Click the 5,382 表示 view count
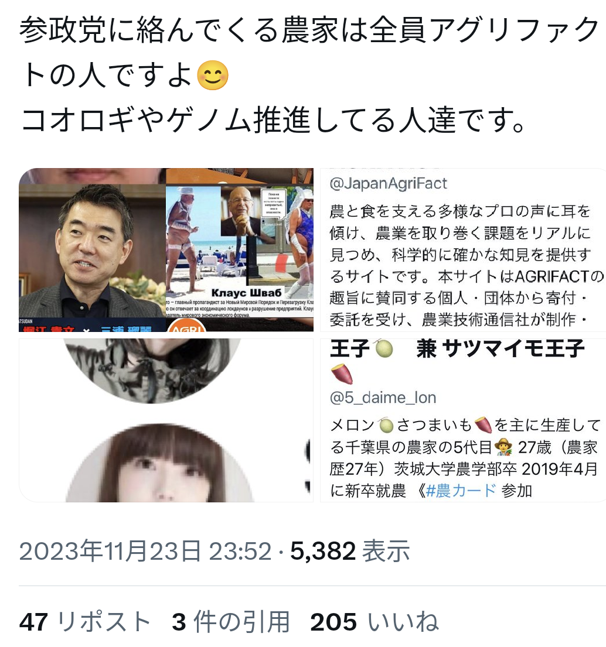Screen dimensions: 606x647 [x=350, y=551]
